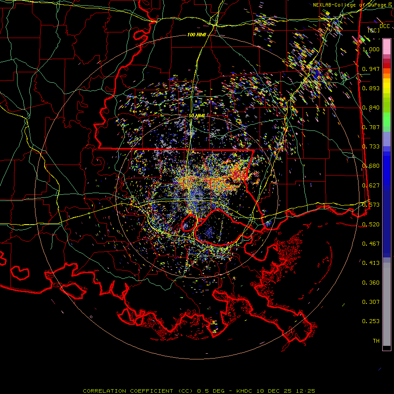Pick the bright green swatch near 0.787
This screenshot has width=394, height=394.
click(387, 122)
